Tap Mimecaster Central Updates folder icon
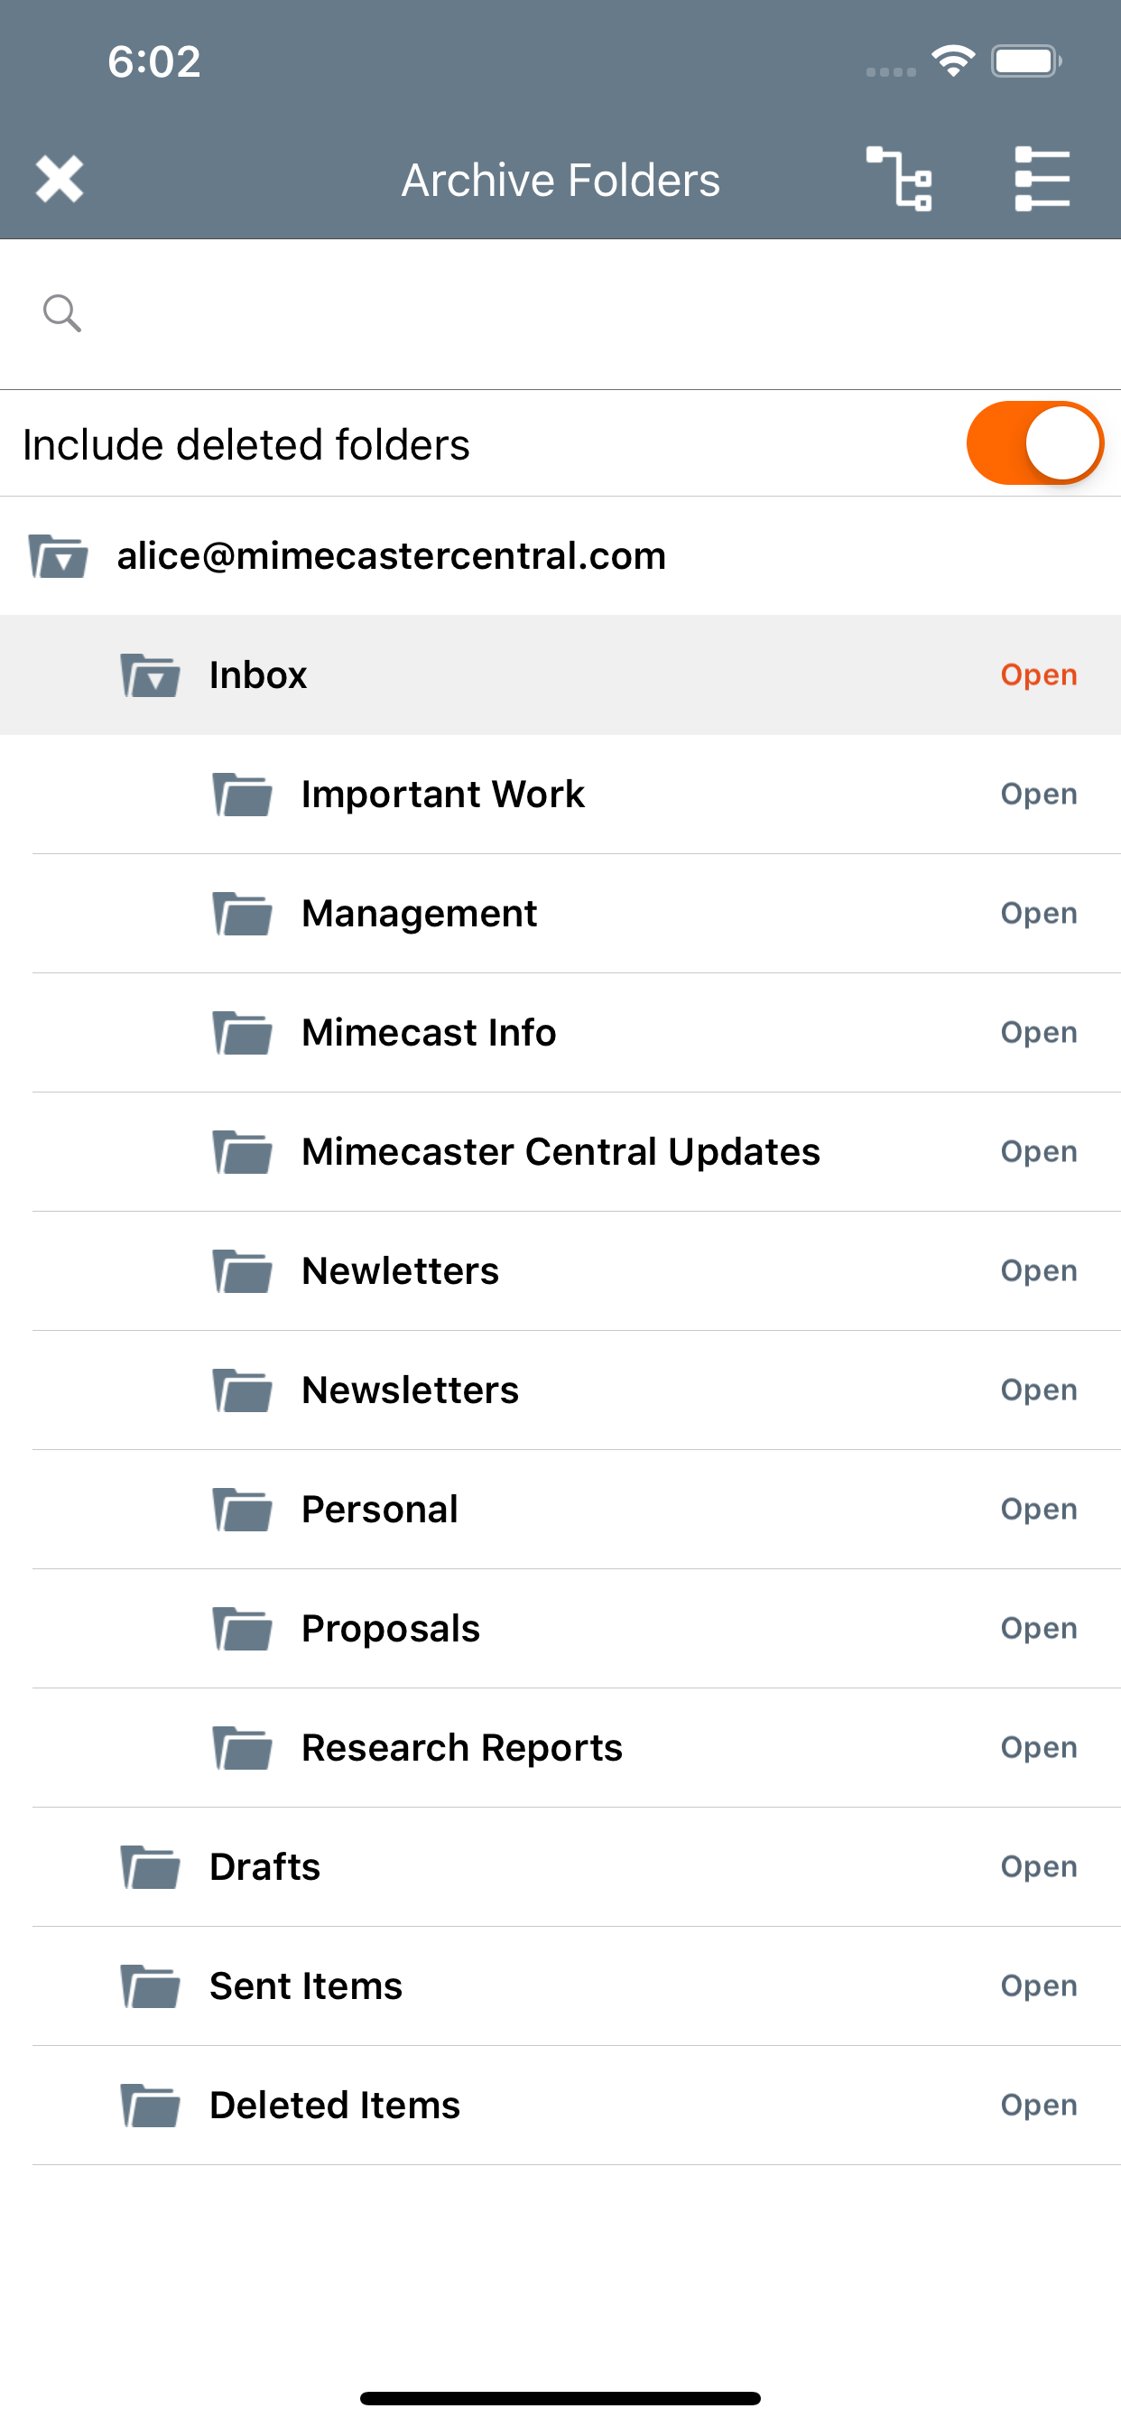The width and height of the screenshot is (1121, 2427). pyautogui.click(x=242, y=1151)
